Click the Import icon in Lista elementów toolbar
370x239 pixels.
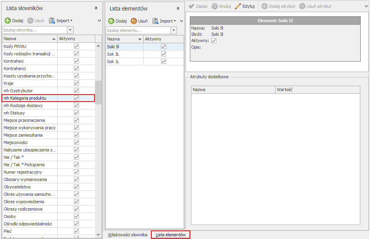[155, 21]
